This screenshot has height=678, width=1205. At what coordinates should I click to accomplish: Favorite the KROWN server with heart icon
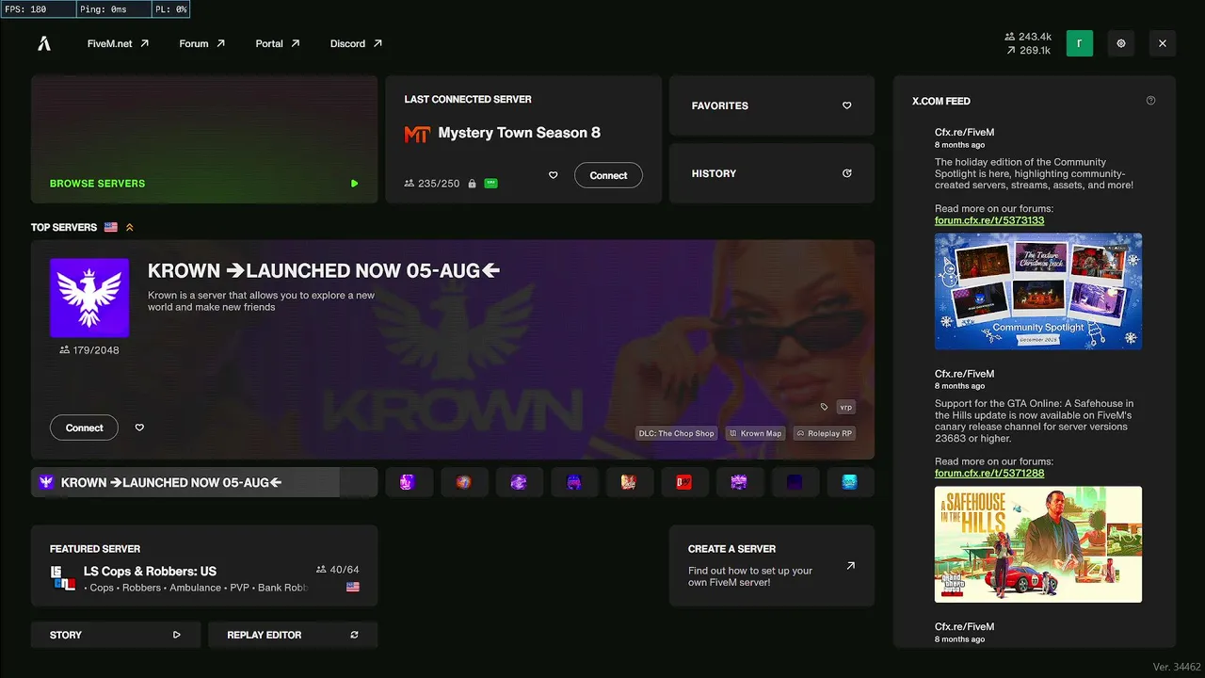139,428
